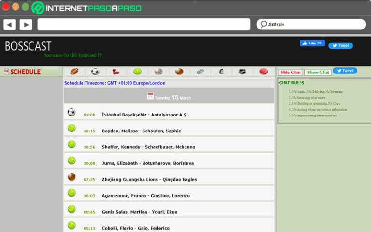The width and height of the screenshot is (371, 232).
Task: Click the 07:35 time of Zhejiang Guangsha Lions
Action: pyautogui.click(x=89, y=180)
